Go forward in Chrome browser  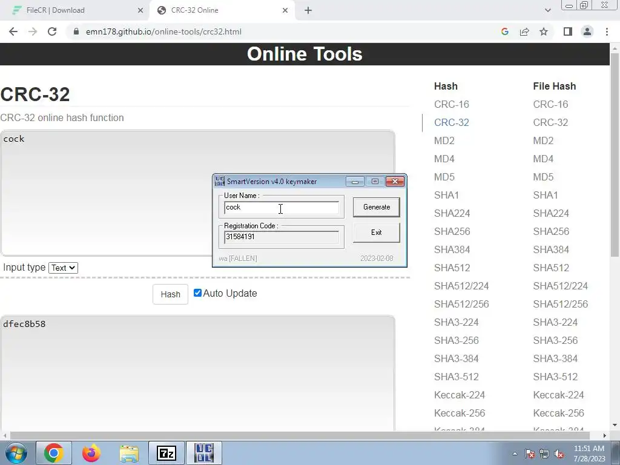(x=33, y=31)
